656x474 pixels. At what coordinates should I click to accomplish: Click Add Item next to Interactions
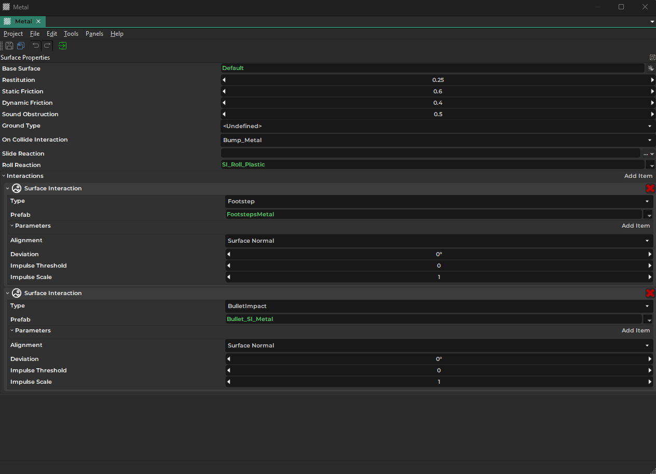point(638,176)
